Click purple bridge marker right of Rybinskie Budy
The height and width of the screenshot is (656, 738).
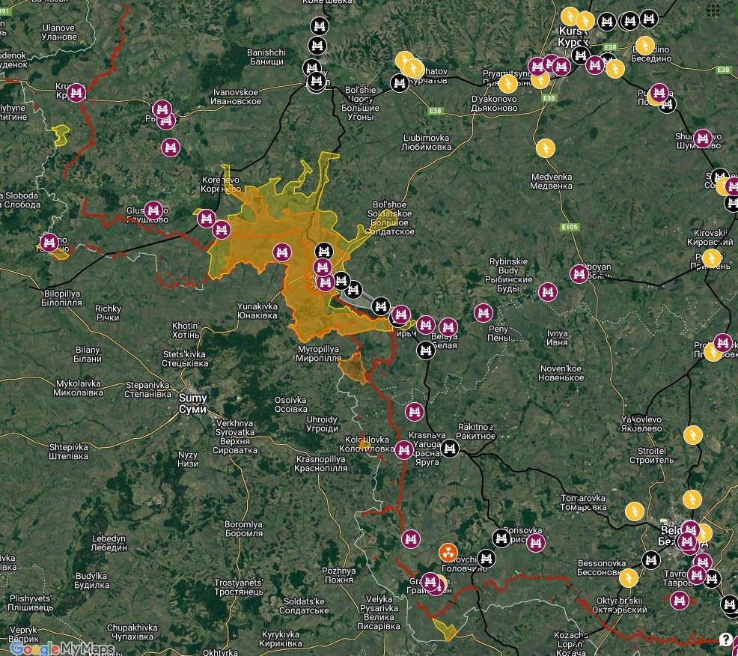[x=547, y=293]
